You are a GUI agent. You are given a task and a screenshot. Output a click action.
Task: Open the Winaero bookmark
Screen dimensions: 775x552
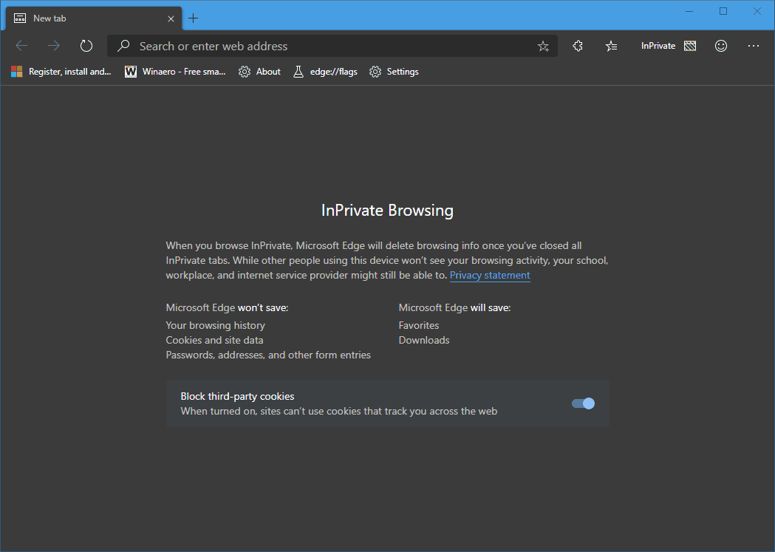tap(175, 72)
